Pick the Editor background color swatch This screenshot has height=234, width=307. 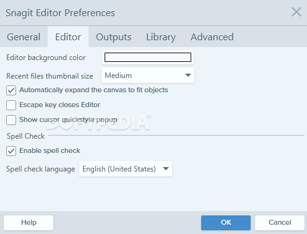(148, 58)
